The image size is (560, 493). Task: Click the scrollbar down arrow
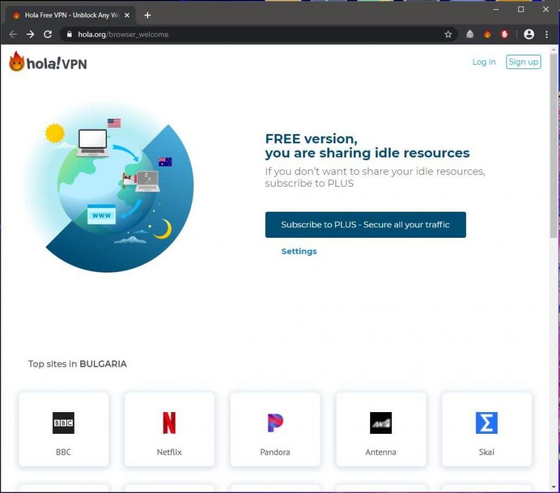click(x=554, y=487)
